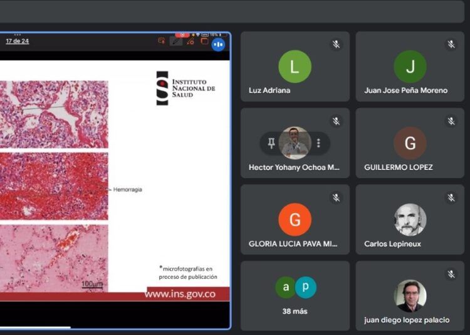470x335 pixels.
Task: Click Hector Yohany Ochoa's profile photo
Action: pyautogui.click(x=295, y=143)
